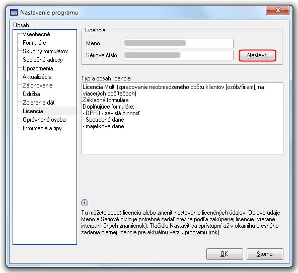Click the '- majetkové dane' line
The image size is (298, 273).
click(103, 126)
